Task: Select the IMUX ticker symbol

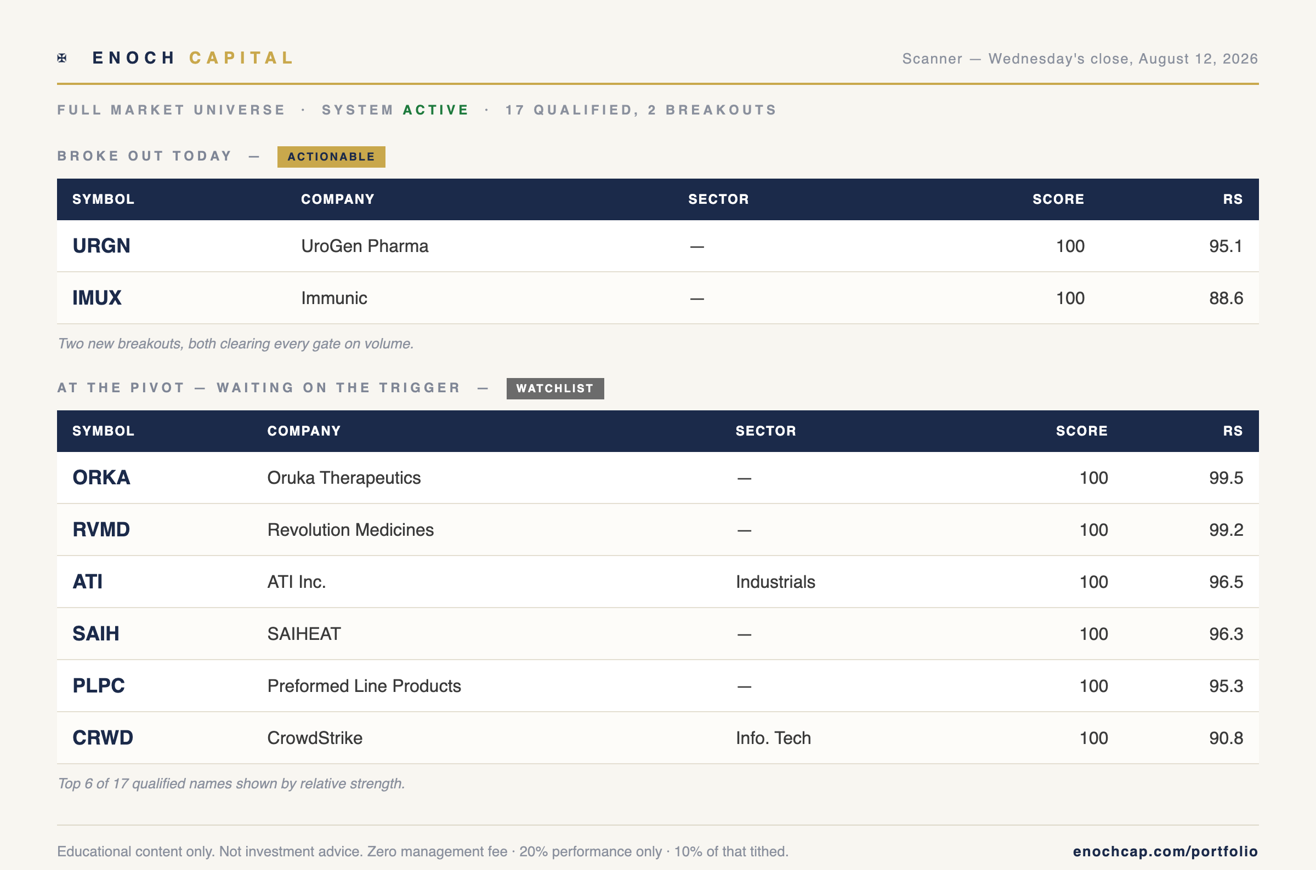Action: 97,298
